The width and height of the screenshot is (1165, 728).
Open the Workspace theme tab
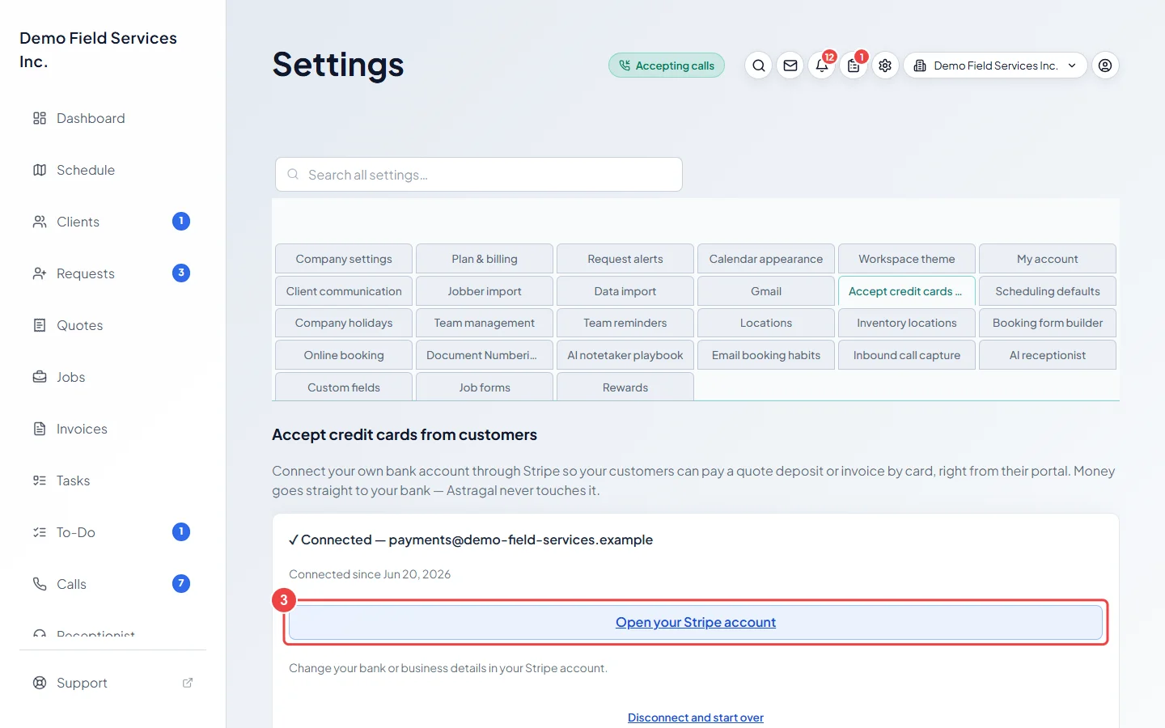(x=907, y=259)
